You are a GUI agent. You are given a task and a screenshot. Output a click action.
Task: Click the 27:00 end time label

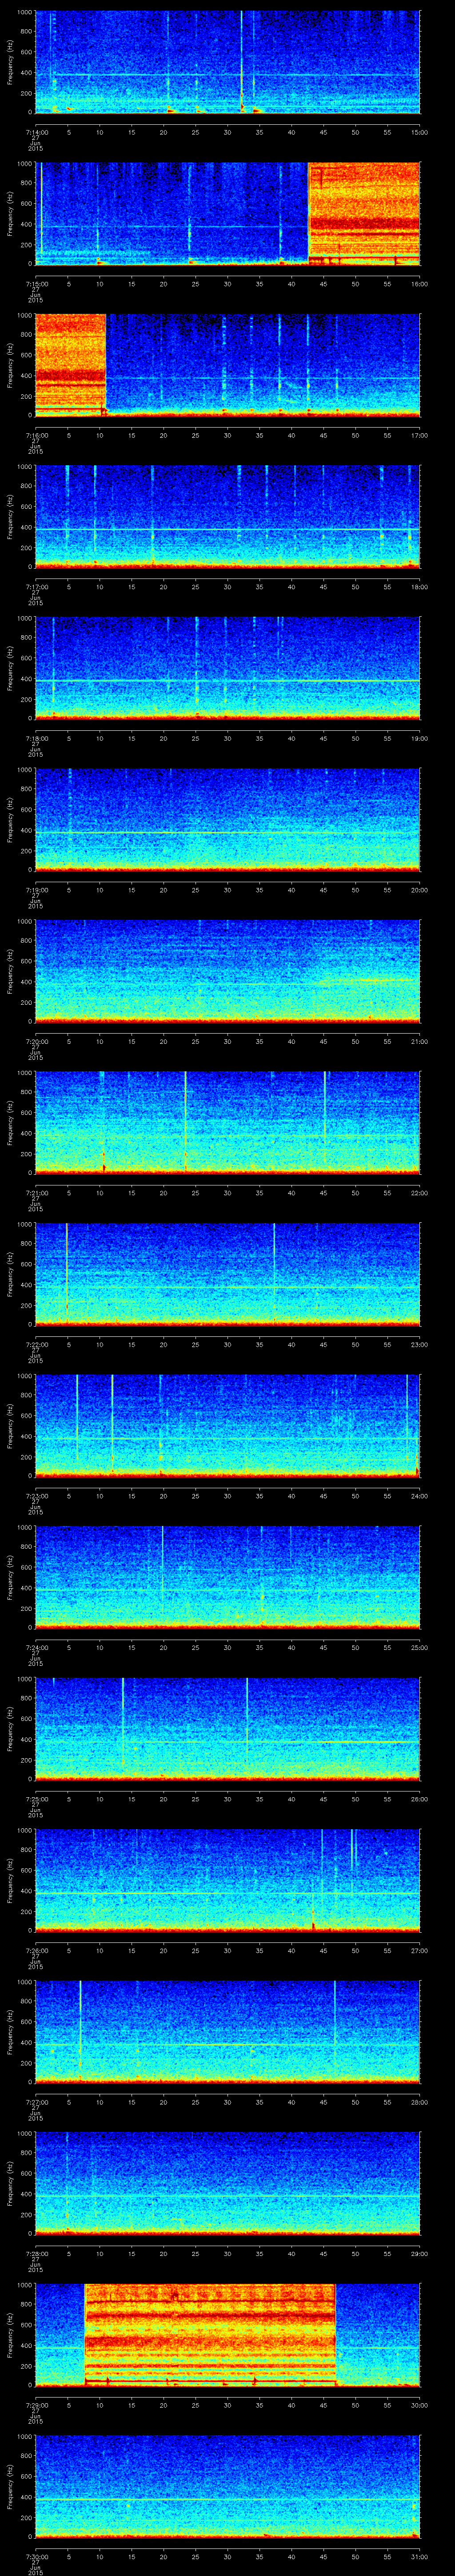(x=419, y=1950)
